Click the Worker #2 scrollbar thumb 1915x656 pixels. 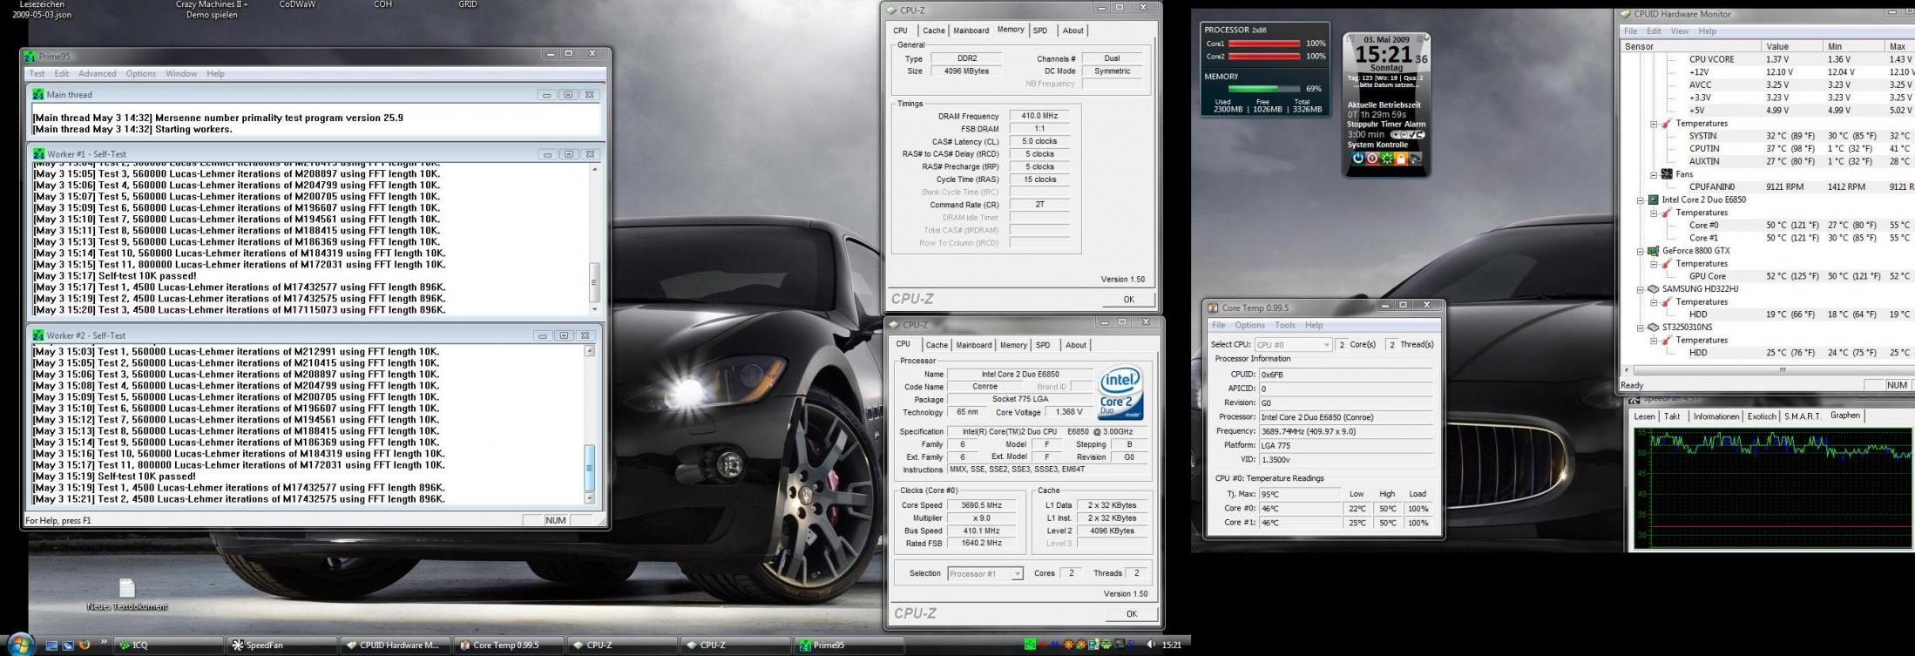coord(590,467)
